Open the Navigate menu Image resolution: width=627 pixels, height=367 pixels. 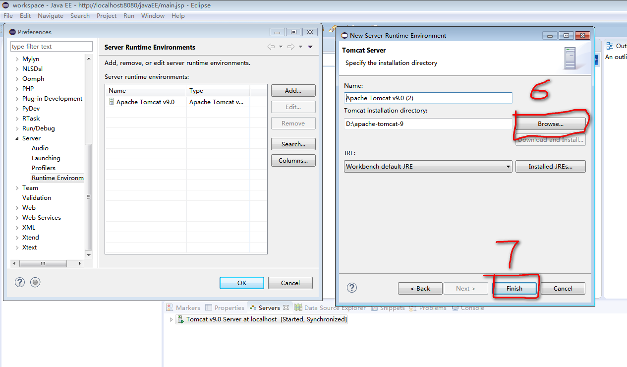point(51,16)
